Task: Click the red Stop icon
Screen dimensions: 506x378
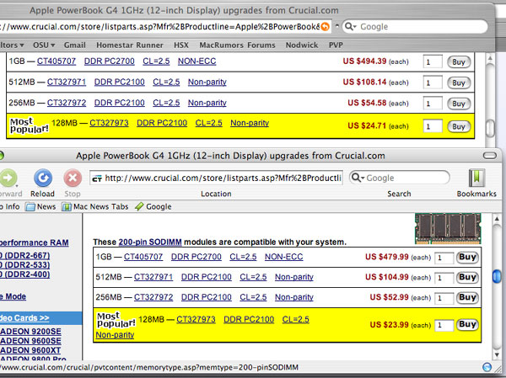Action: point(73,178)
